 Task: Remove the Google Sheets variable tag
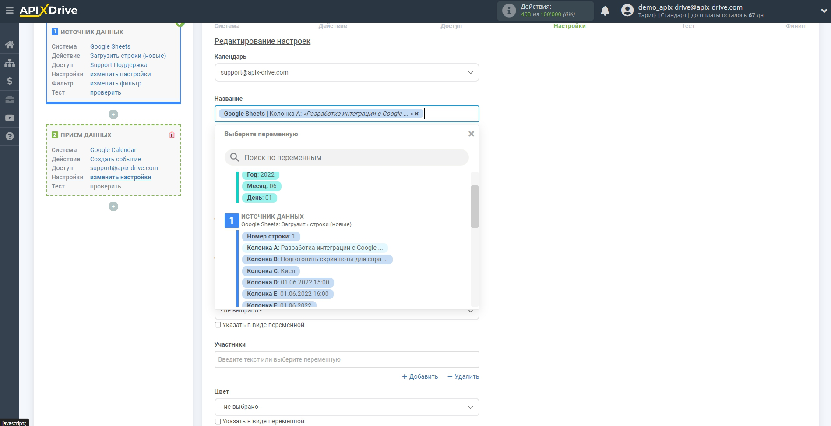[416, 114]
